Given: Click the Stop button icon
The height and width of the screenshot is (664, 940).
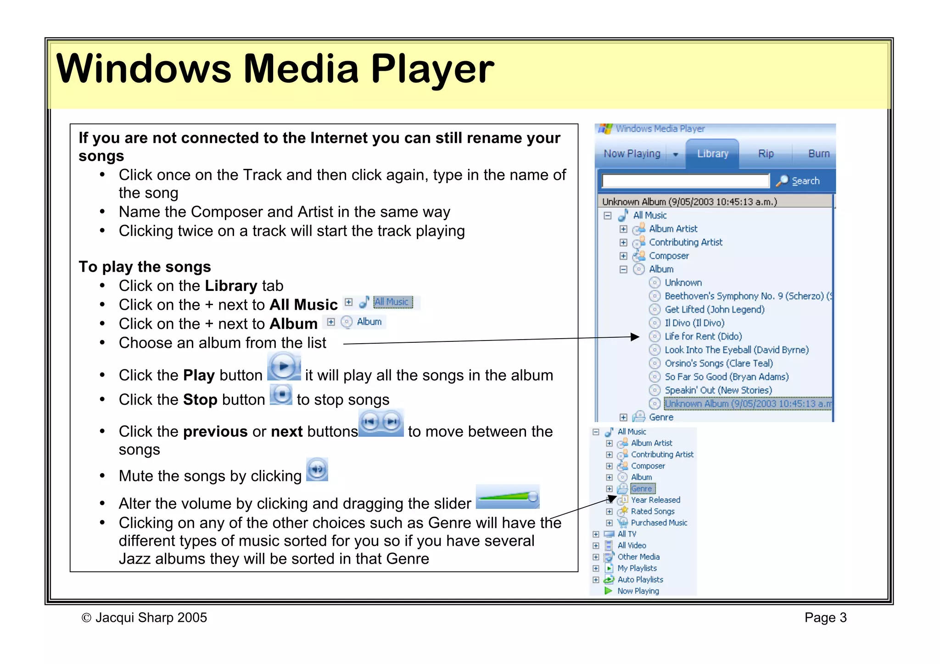Looking at the screenshot, I should [281, 394].
